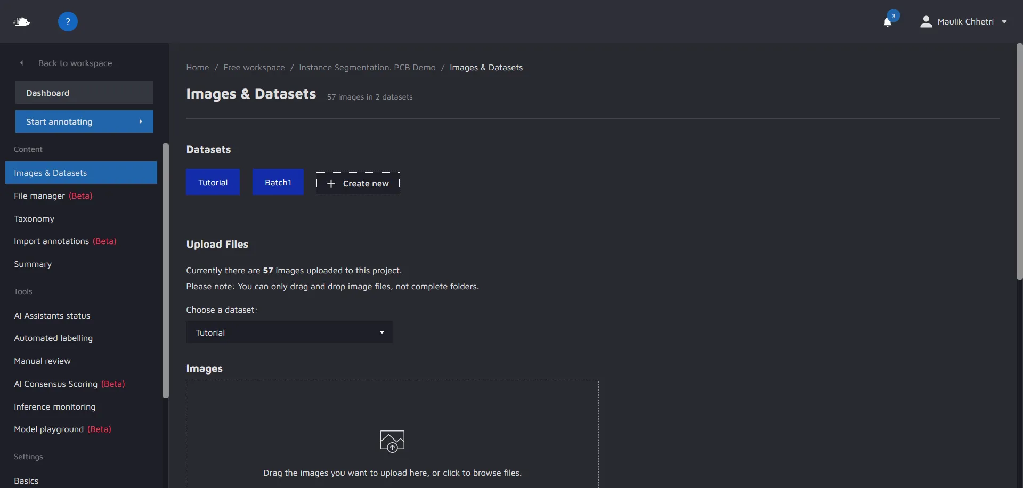
Task: Click the drag and drop upload area text
Action: 392,473
